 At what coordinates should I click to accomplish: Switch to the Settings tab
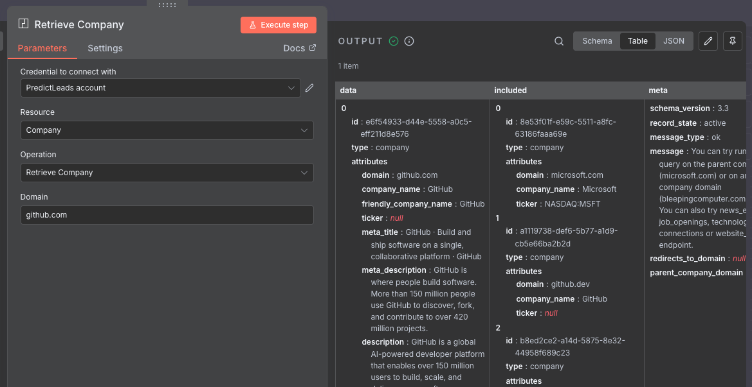click(x=105, y=48)
